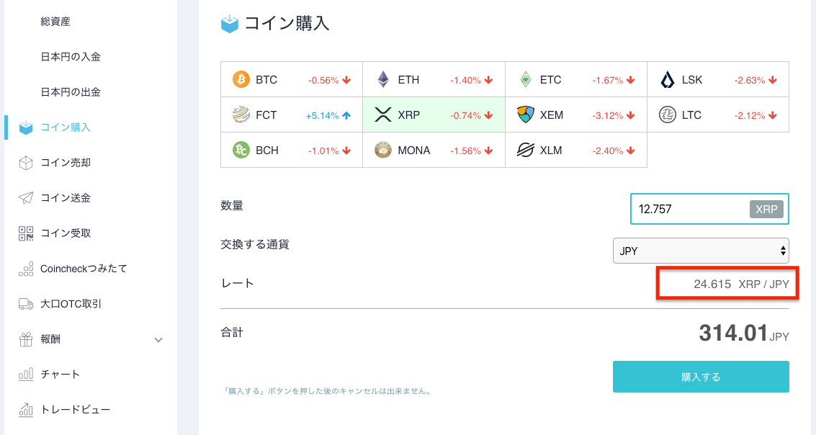Select the highlighted XRP coin cell
This screenshot has width=816, height=435.
434,115
